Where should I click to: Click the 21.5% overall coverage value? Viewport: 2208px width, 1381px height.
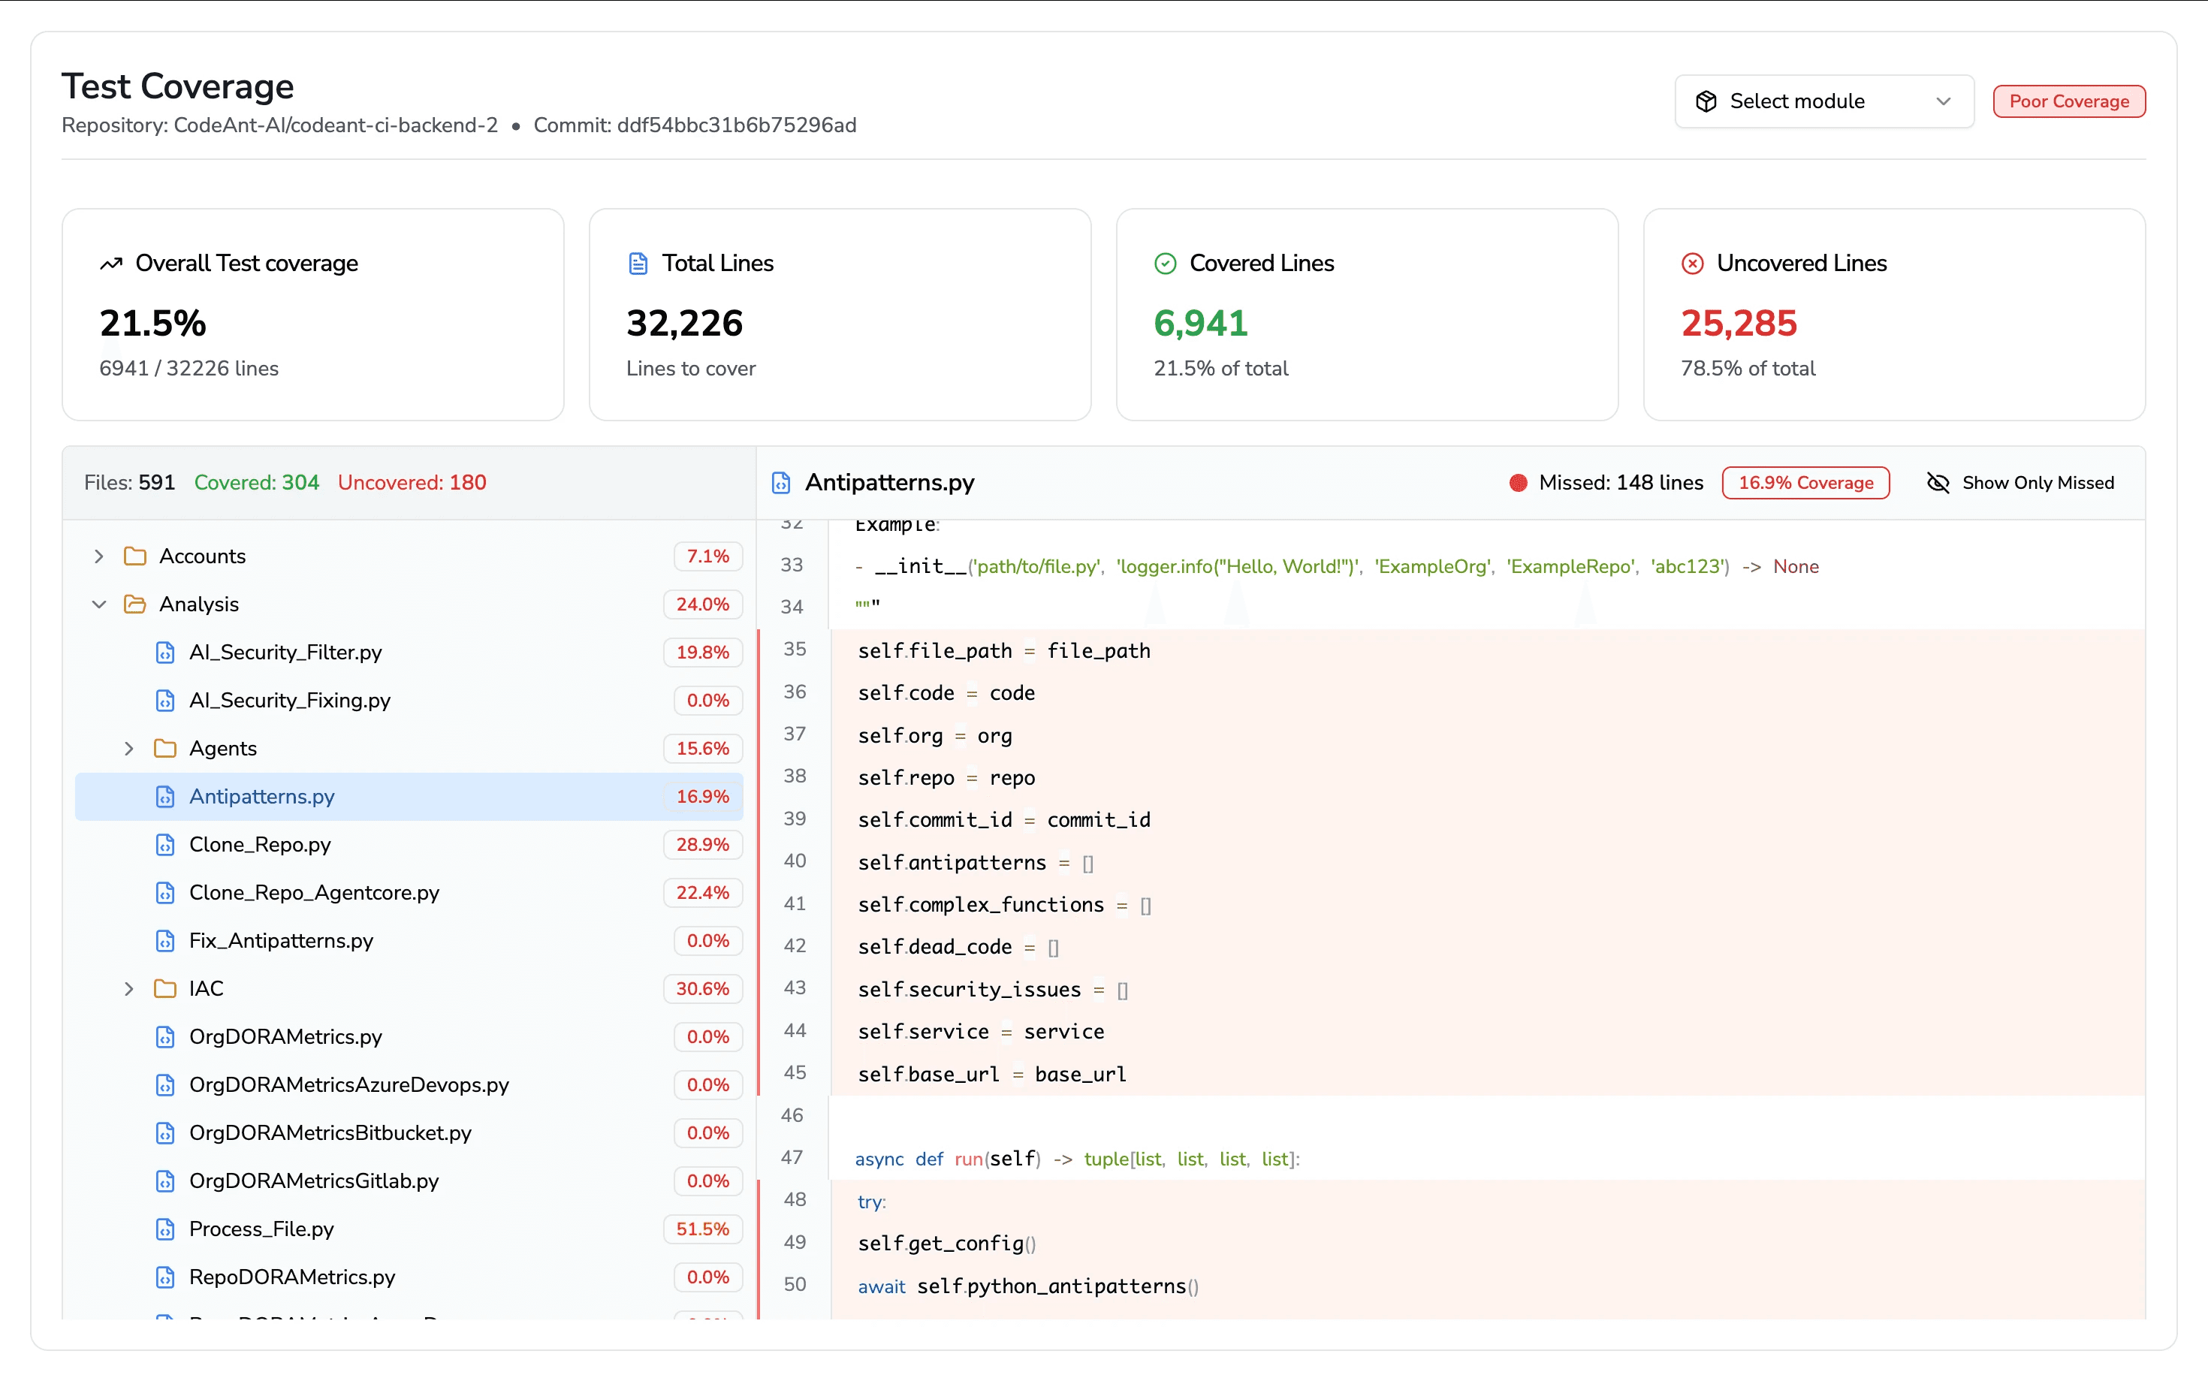152,324
